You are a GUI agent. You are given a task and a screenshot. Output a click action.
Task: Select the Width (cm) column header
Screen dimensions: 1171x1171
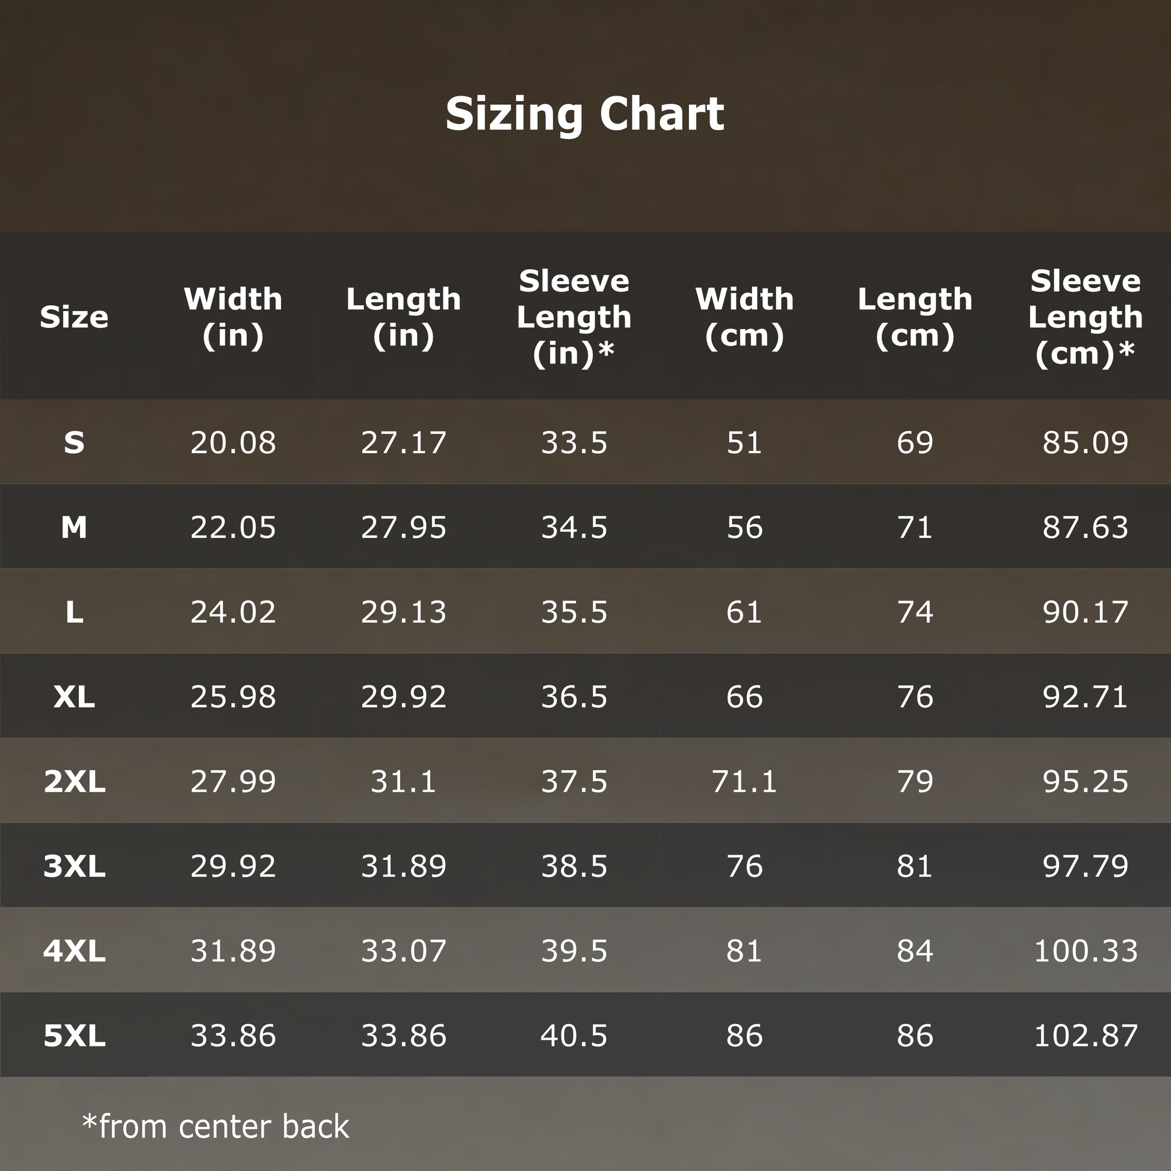(x=744, y=317)
